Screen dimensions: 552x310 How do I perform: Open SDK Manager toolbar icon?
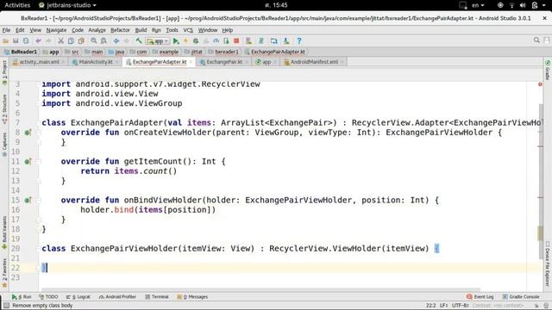pos(286,40)
